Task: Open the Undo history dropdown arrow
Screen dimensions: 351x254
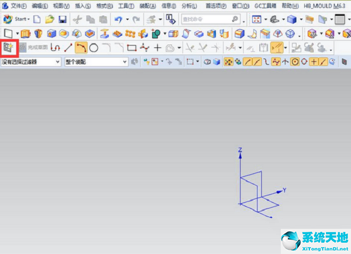Action: coord(127,19)
